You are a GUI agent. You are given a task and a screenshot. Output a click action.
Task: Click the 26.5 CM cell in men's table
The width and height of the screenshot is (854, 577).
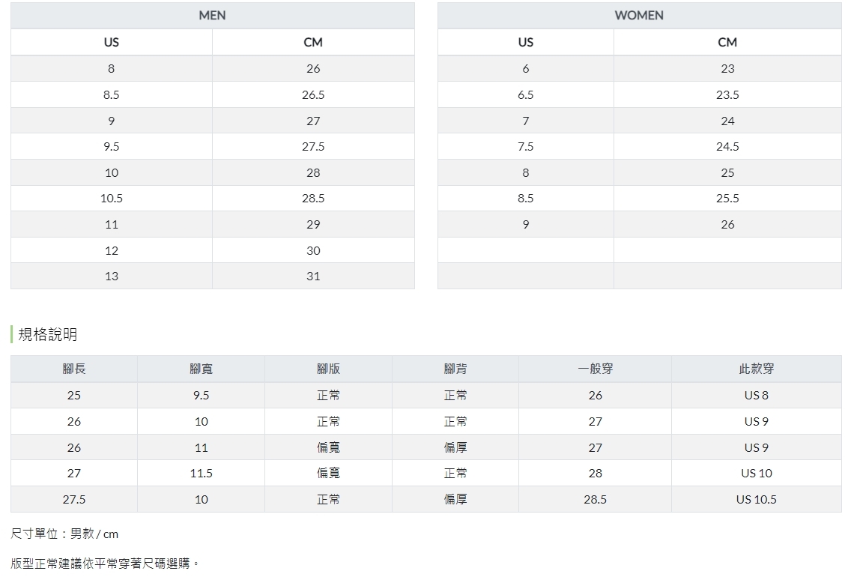313,95
